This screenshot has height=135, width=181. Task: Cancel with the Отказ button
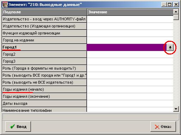(x=163, y=127)
